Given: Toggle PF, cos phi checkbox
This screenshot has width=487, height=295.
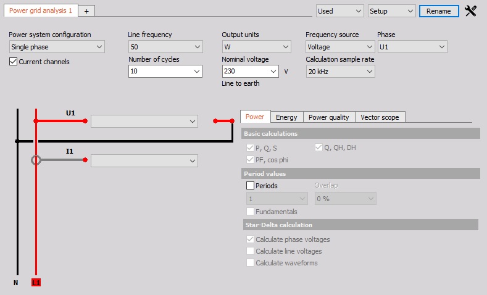Looking at the screenshot, I should (250, 160).
